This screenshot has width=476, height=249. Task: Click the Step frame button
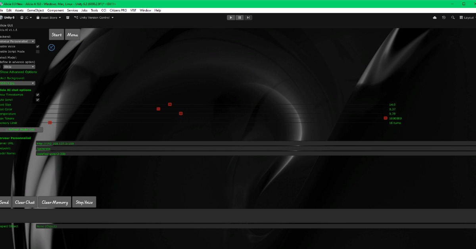(x=248, y=17)
